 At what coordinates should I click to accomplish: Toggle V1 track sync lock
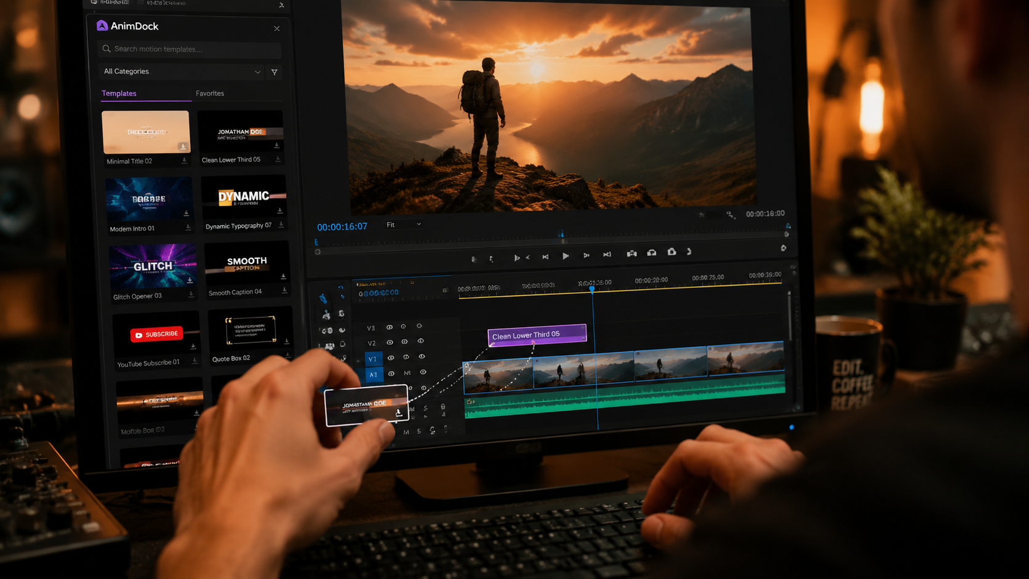click(x=406, y=357)
